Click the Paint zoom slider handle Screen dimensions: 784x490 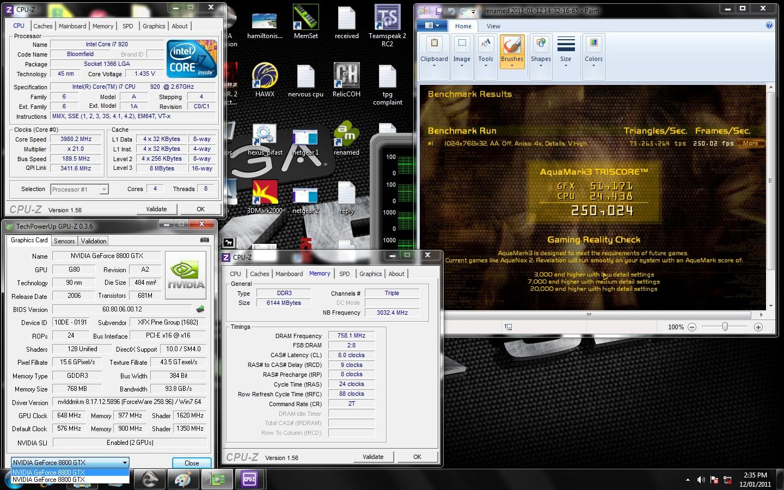(725, 327)
